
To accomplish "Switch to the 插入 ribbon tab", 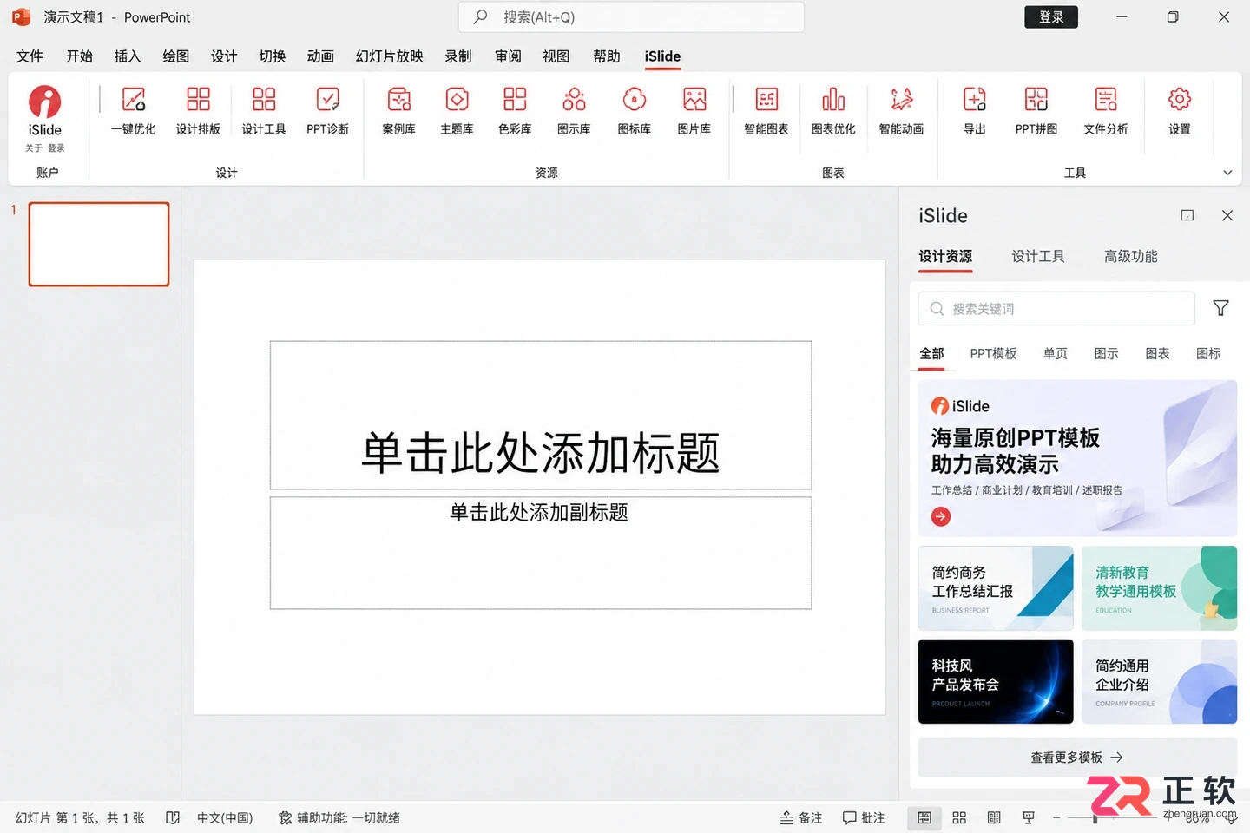I will 128,56.
